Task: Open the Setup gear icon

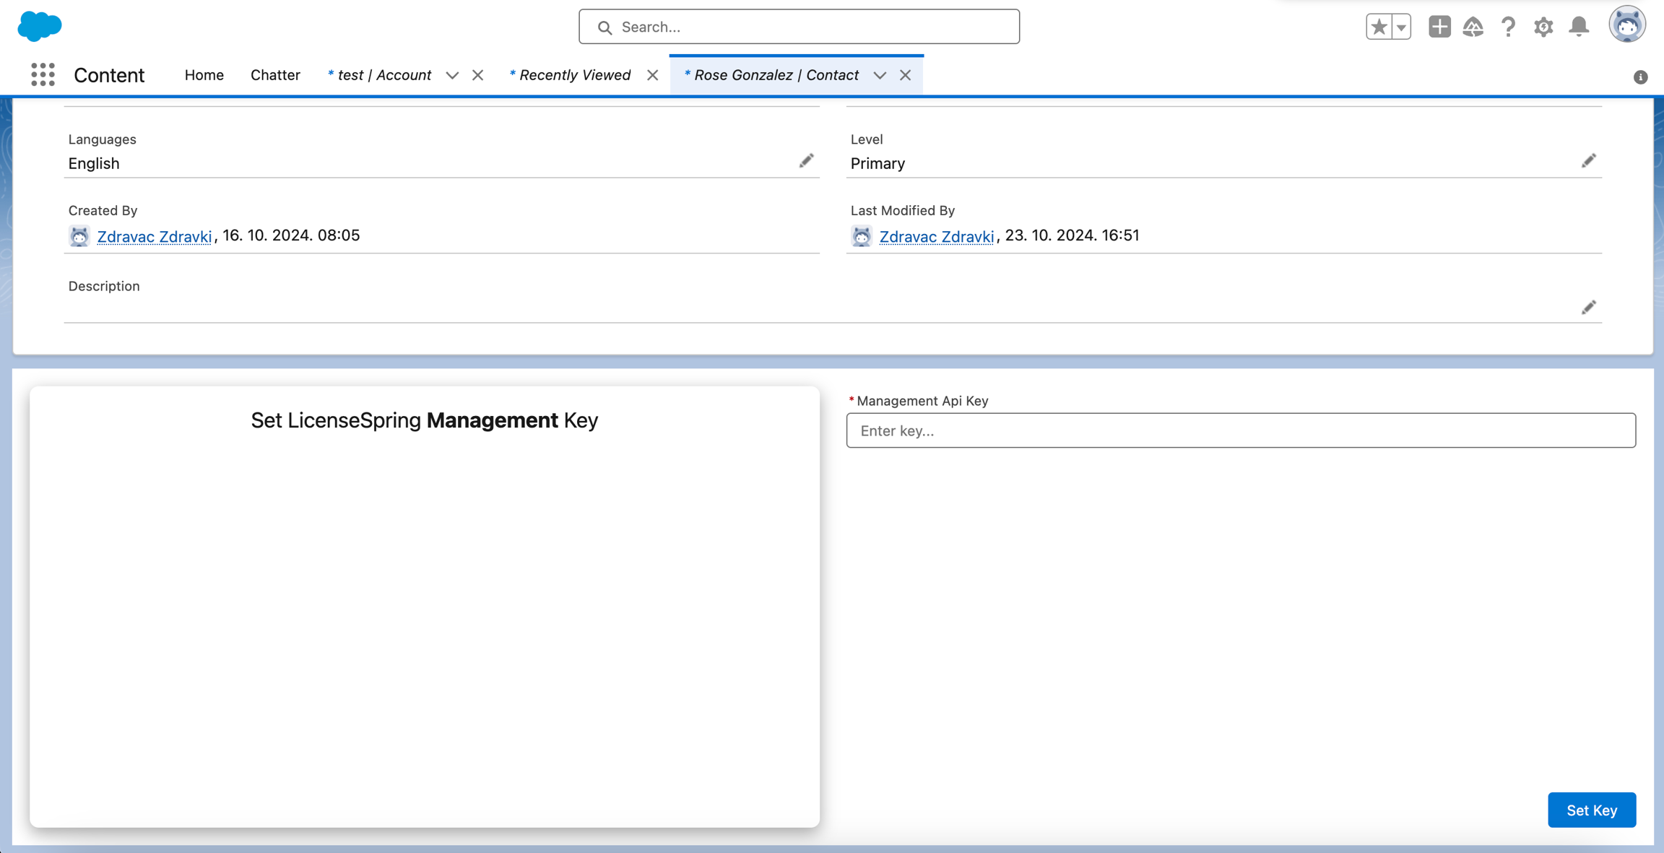Action: click(x=1543, y=27)
